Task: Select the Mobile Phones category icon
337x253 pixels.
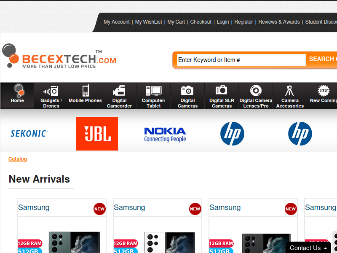Action: pyautogui.click(x=86, y=91)
